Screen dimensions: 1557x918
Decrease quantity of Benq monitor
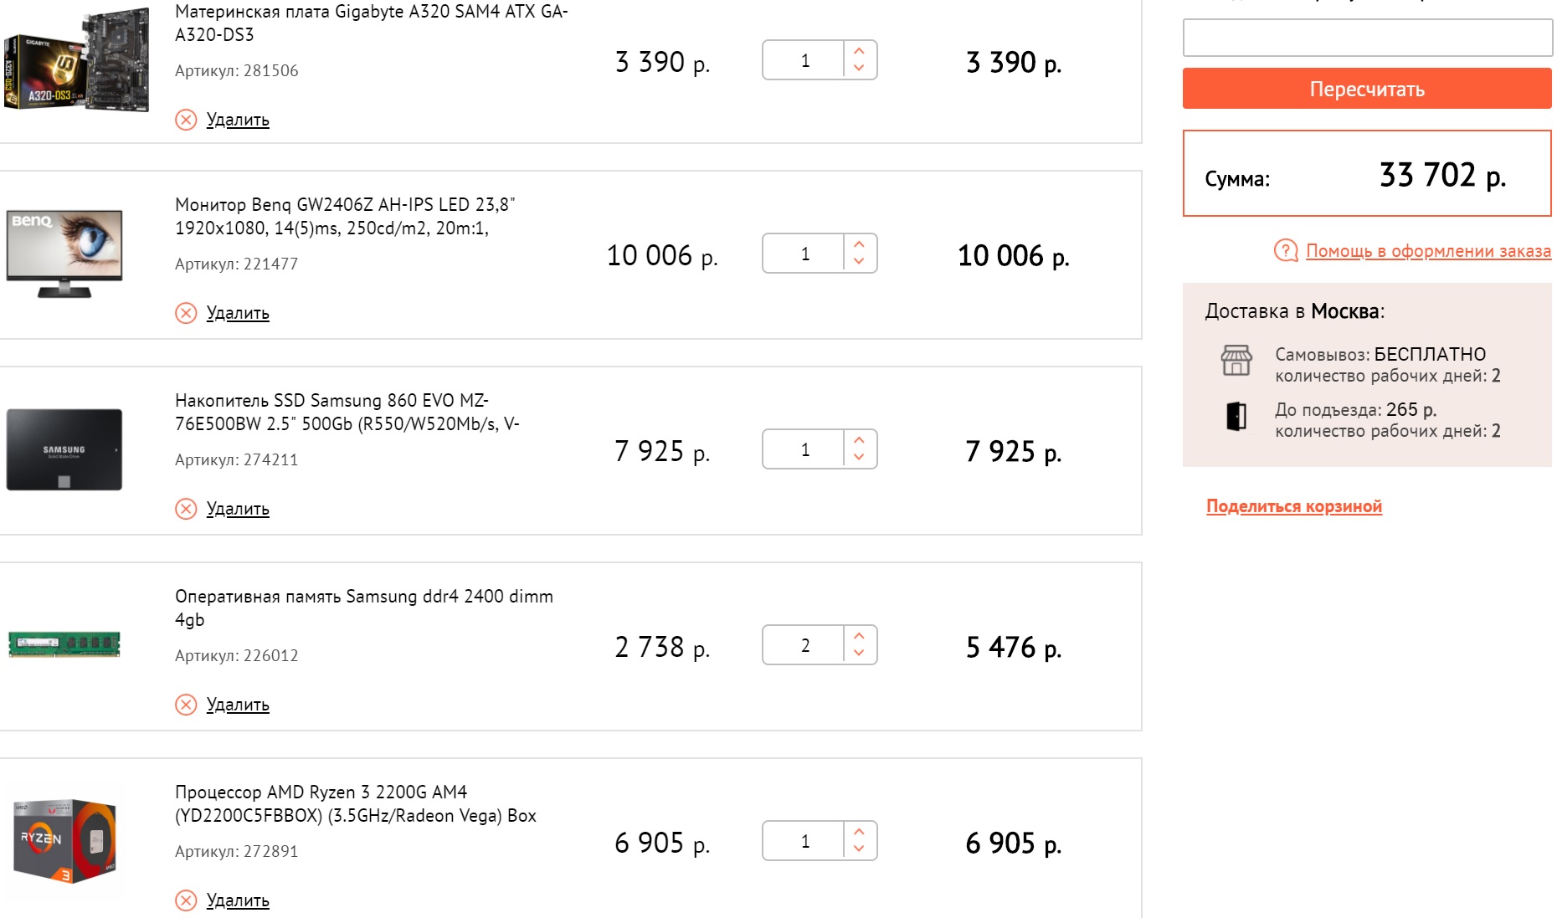859,262
